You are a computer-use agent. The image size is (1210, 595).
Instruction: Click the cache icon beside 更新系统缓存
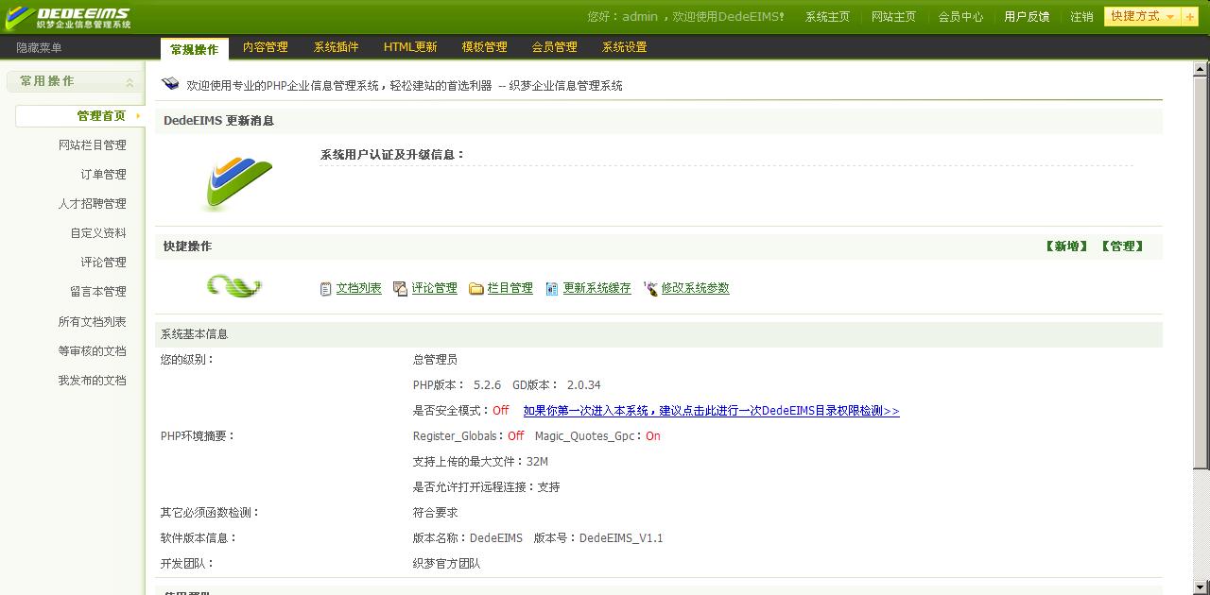[x=552, y=289]
